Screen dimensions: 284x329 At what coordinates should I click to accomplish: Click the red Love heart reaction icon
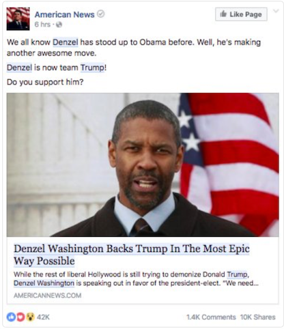[x=20, y=317]
